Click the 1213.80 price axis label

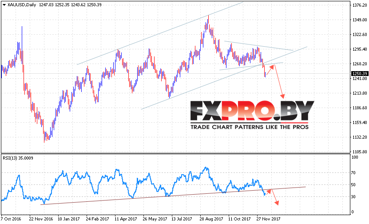360,93
